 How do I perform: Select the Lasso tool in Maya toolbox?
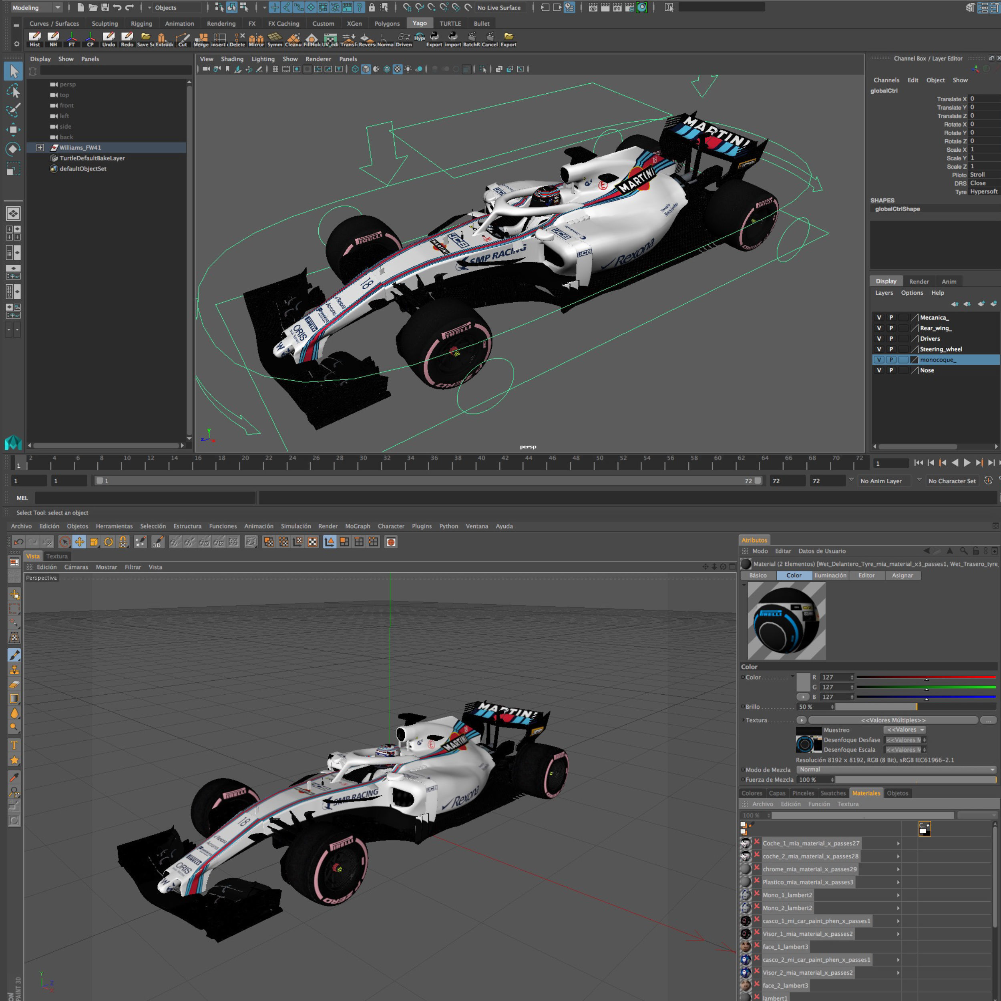tap(14, 90)
